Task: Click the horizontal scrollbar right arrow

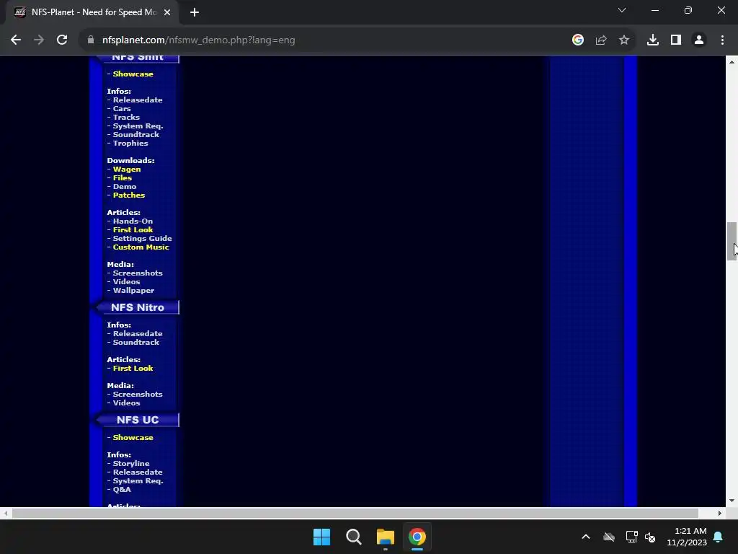Action: pos(720,513)
